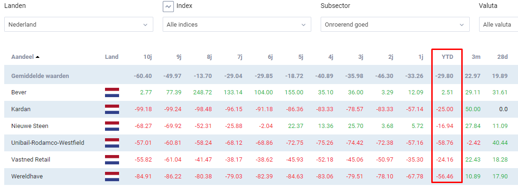Viewport: 518px width, 191px height.
Task: Open the Wereldhave stock link
Action: pos(27,177)
